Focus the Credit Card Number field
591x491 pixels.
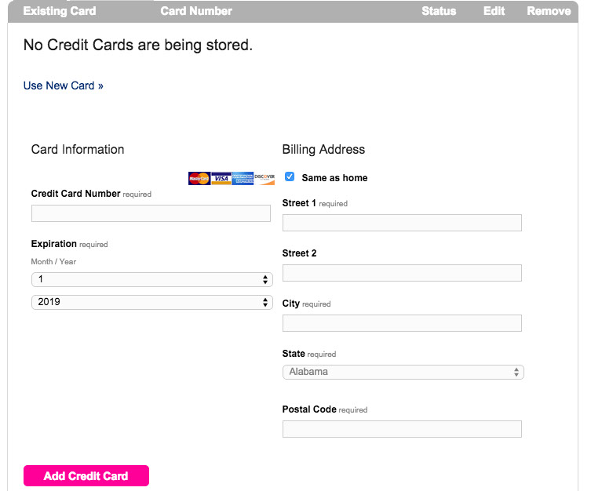pos(151,213)
